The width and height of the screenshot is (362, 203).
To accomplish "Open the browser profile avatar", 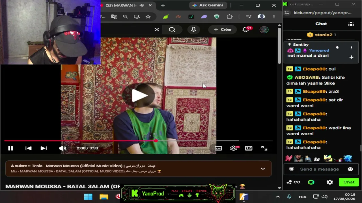I will click(x=261, y=17).
